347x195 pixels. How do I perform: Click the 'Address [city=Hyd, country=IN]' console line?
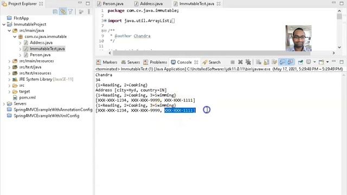(x=131, y=90)
